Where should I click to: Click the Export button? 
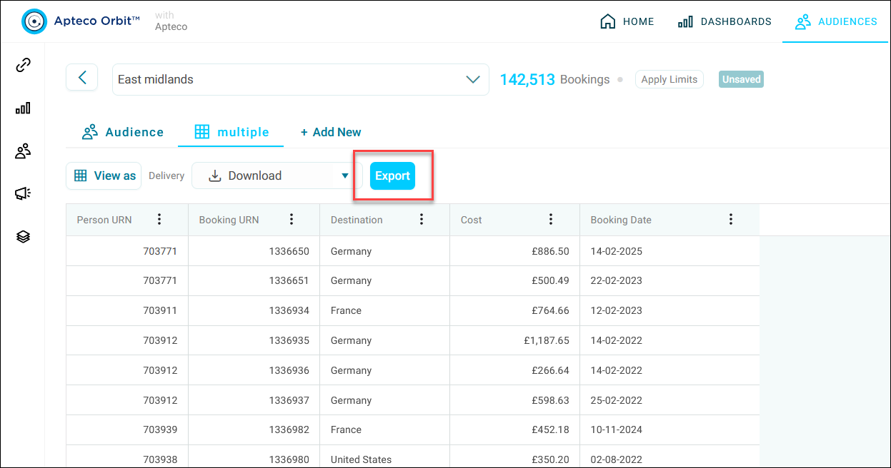[x=392, y=175]
